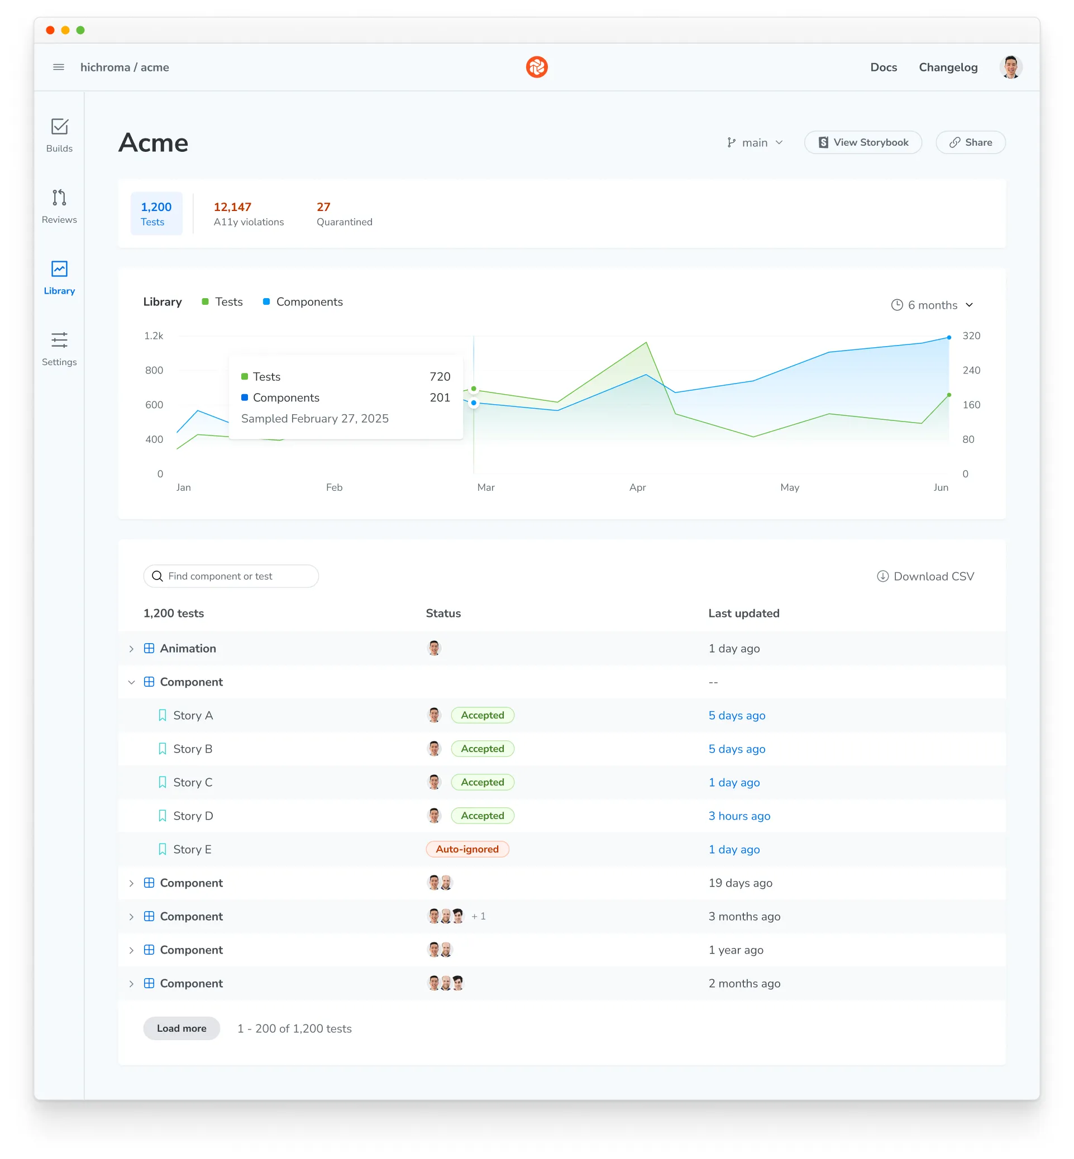Click the Load more button
The image size is (1074, 1159).
click(x=182, y=1028)
